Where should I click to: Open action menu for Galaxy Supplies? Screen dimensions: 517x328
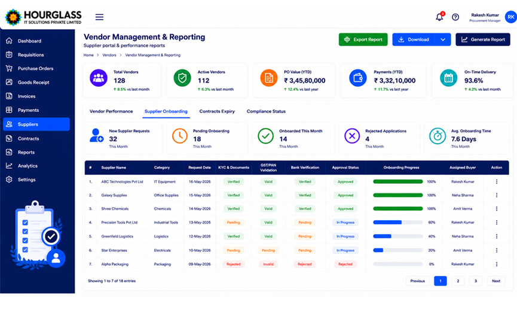coord(497,195)
